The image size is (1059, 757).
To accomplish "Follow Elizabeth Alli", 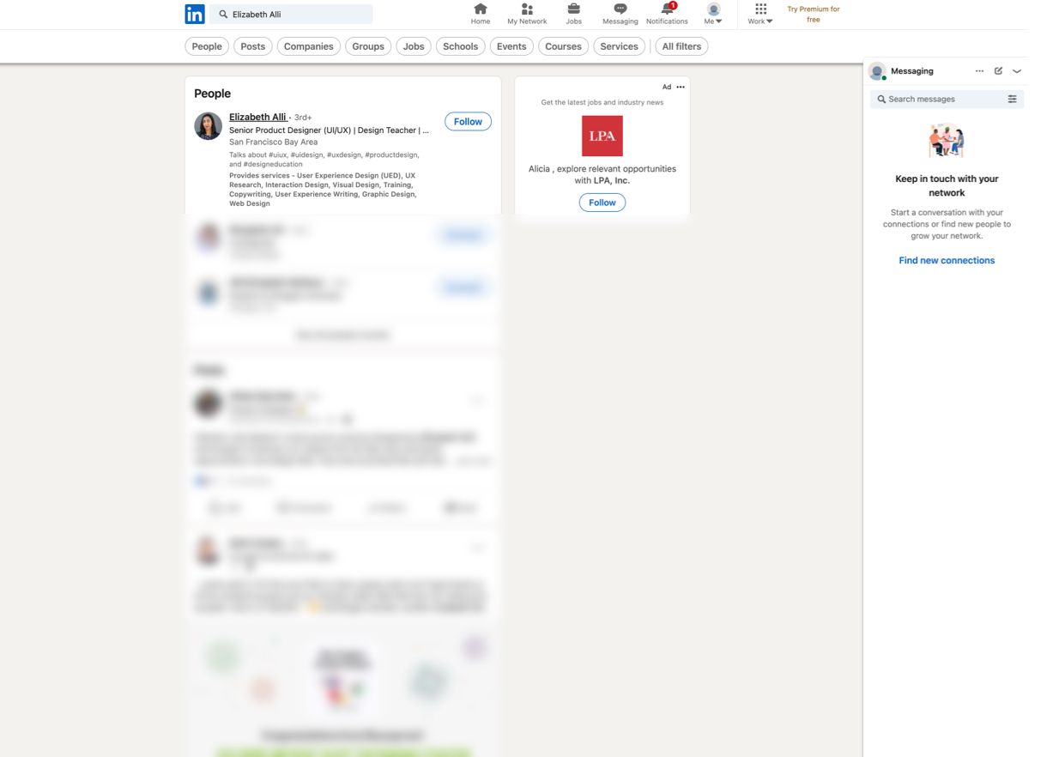I will (x=468, y=122).
